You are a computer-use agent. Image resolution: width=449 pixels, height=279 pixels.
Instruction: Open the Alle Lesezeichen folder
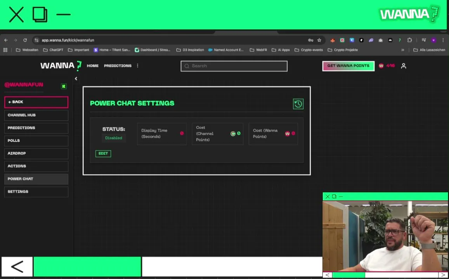click(x=429, y=50)
